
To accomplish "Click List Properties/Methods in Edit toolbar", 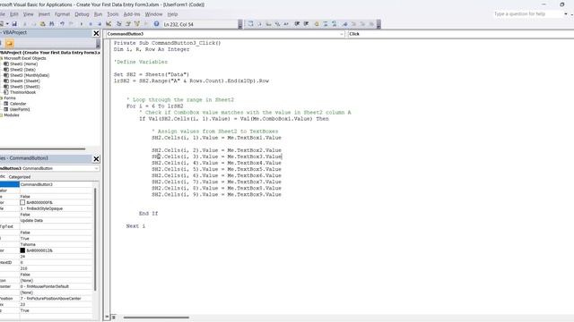I will point(250,24).
